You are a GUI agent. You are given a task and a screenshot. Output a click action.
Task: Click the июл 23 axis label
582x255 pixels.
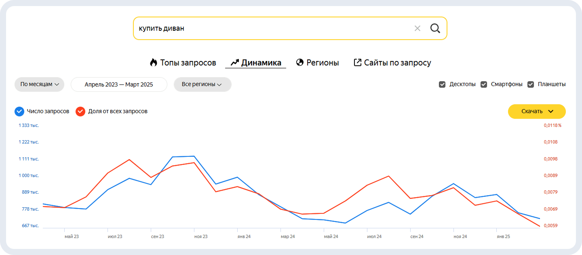(x=115, y=236)
